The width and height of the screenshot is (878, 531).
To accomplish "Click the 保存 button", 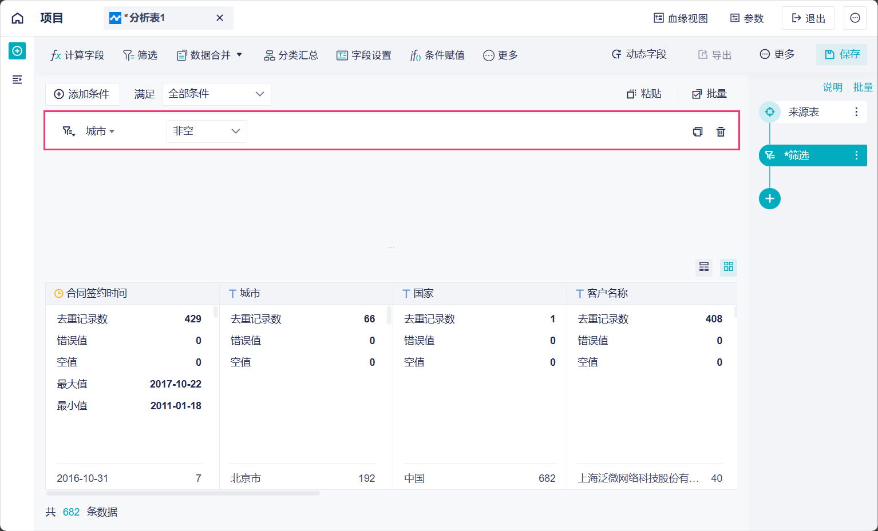I will point(842,55).
